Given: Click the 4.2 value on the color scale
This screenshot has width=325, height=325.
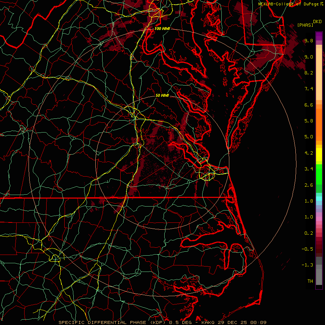Looking at the screenshot, I should coord(309,153).
